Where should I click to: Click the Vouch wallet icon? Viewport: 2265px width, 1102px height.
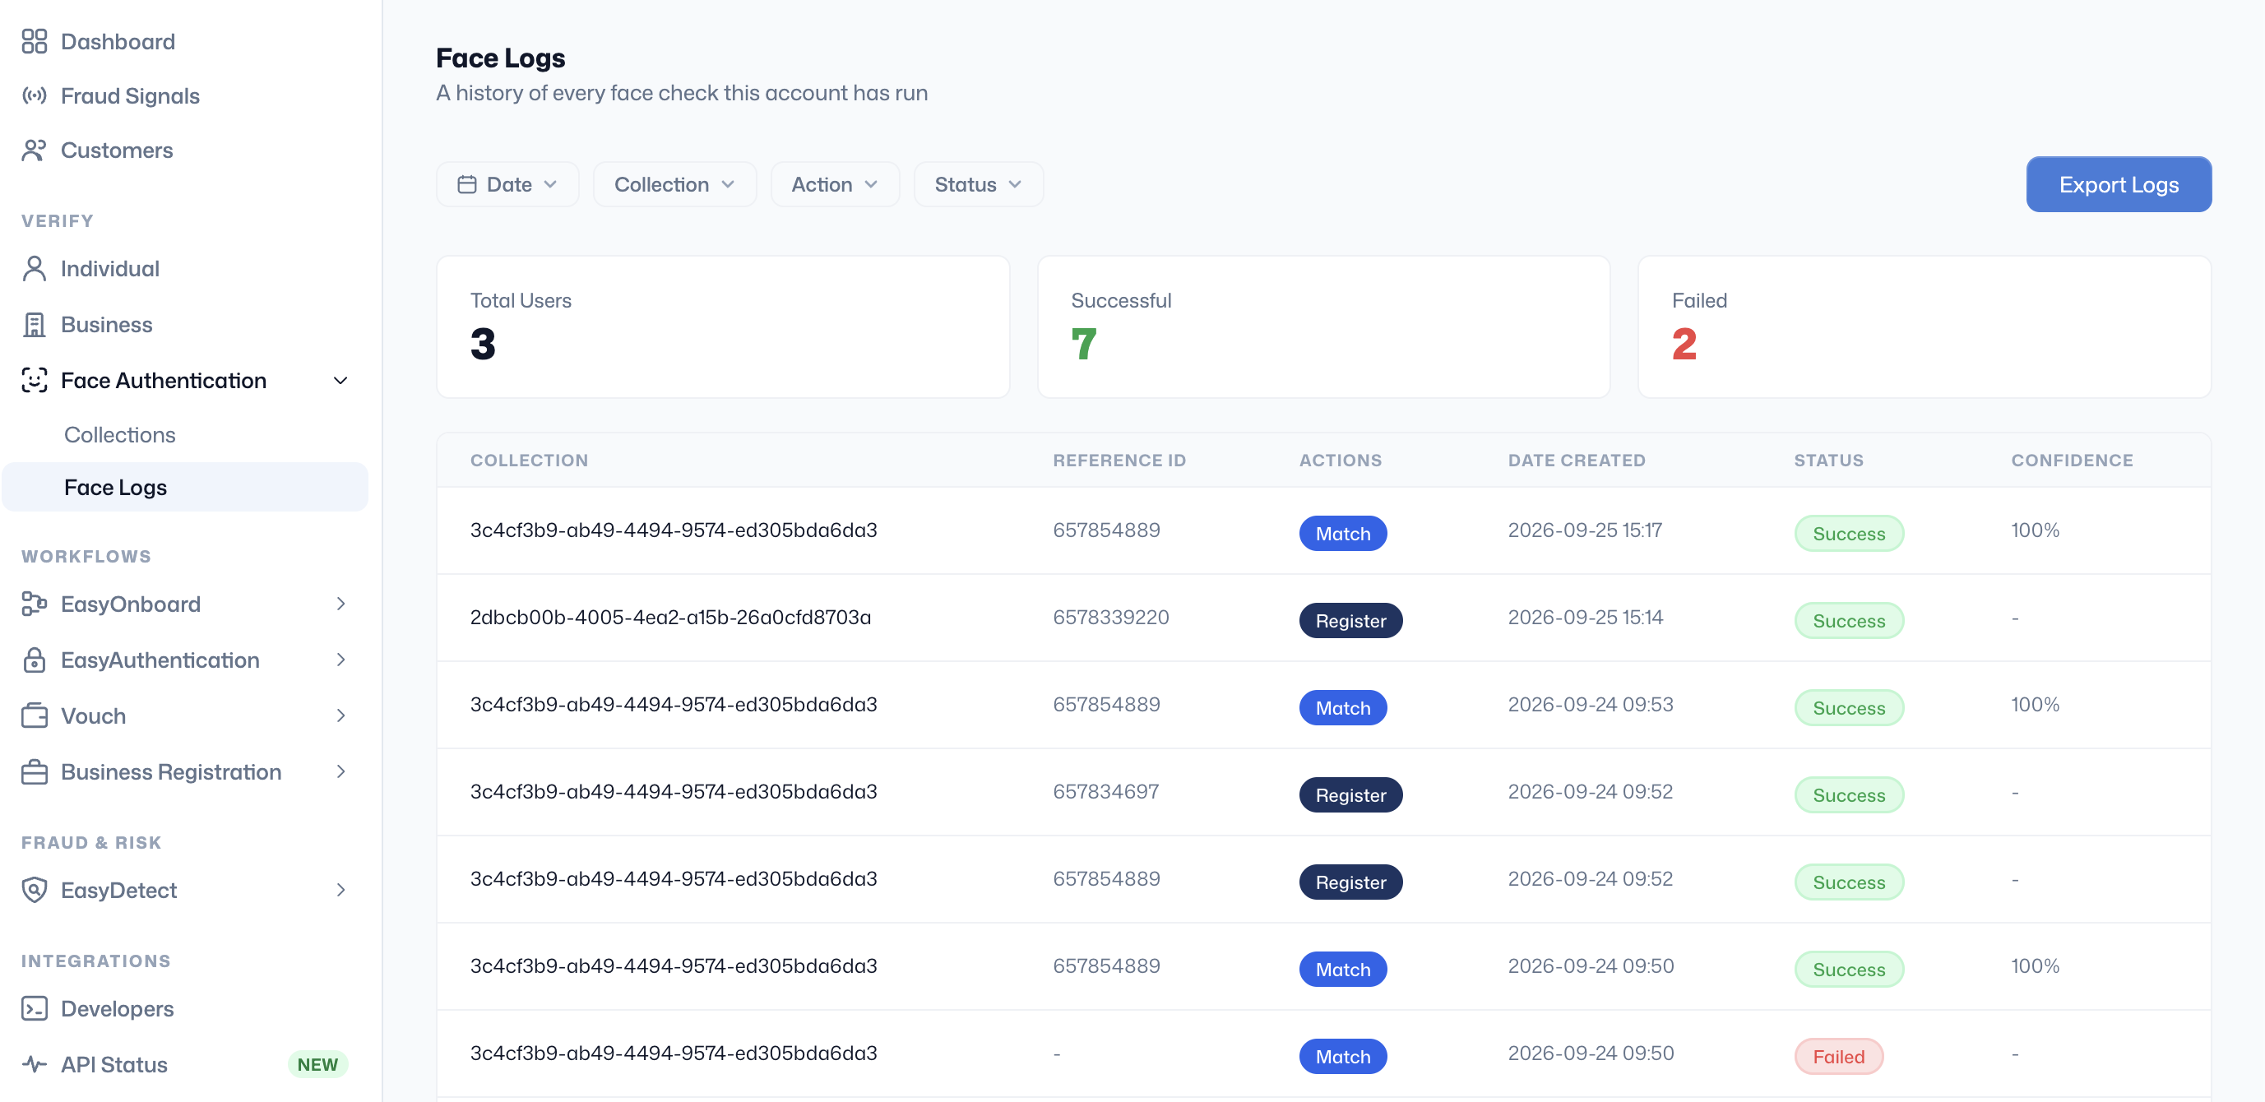[35, 715]
